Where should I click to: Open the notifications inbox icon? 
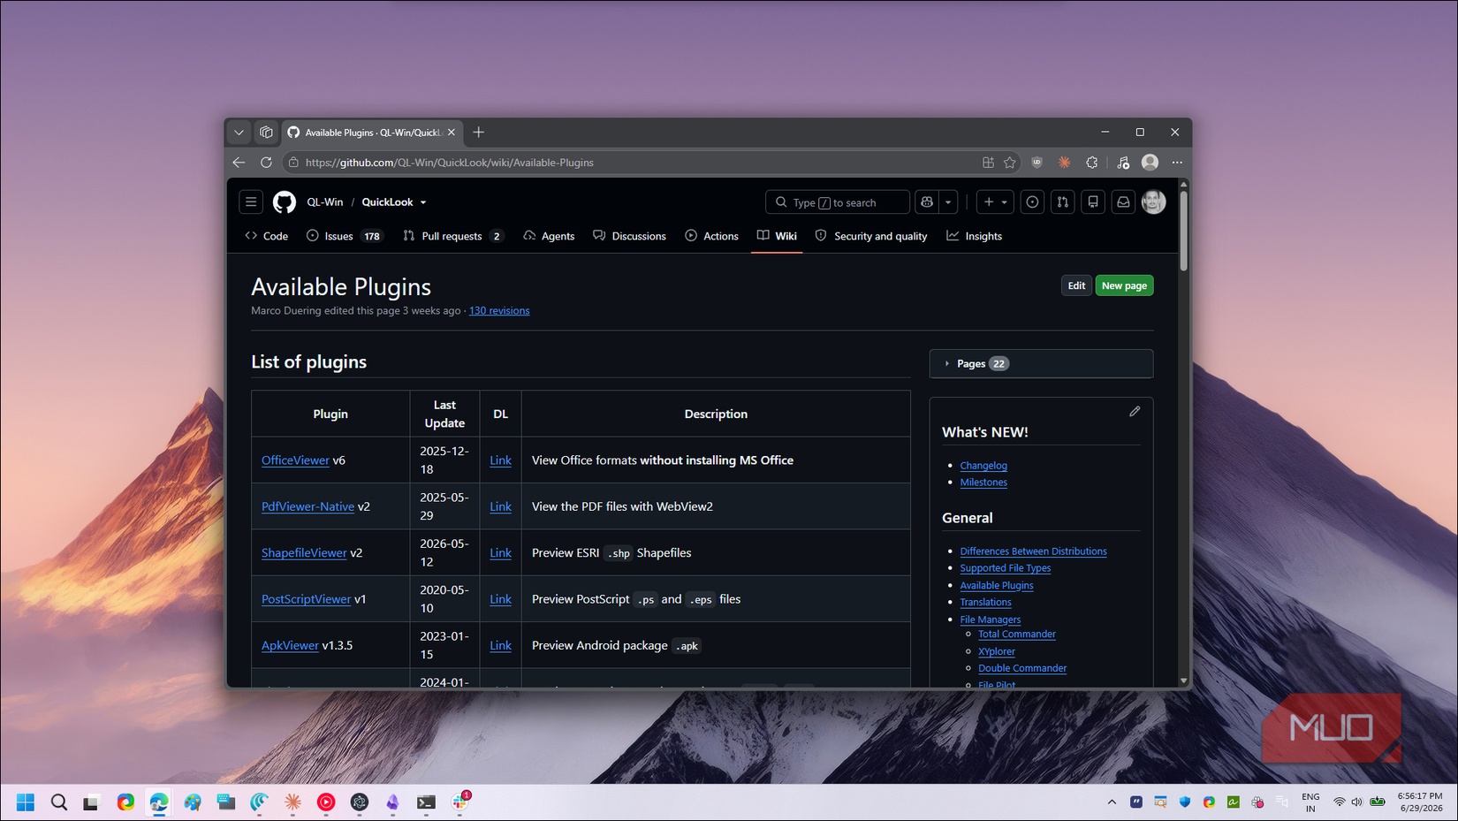(x=1123, y=202)
